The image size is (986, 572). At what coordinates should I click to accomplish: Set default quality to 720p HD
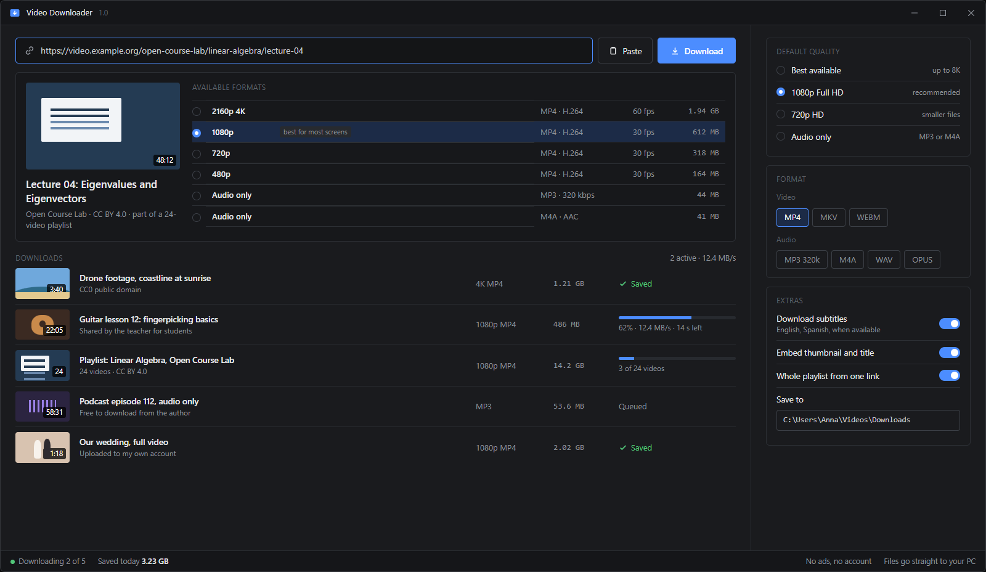point(868,115)
